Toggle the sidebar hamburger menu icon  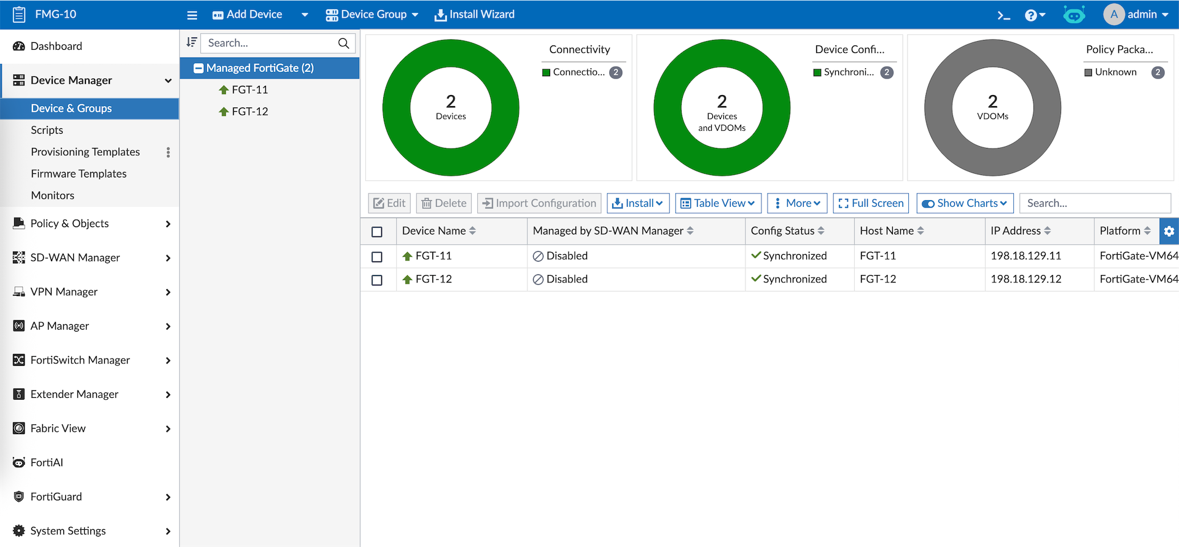click(x=192, y=15)
